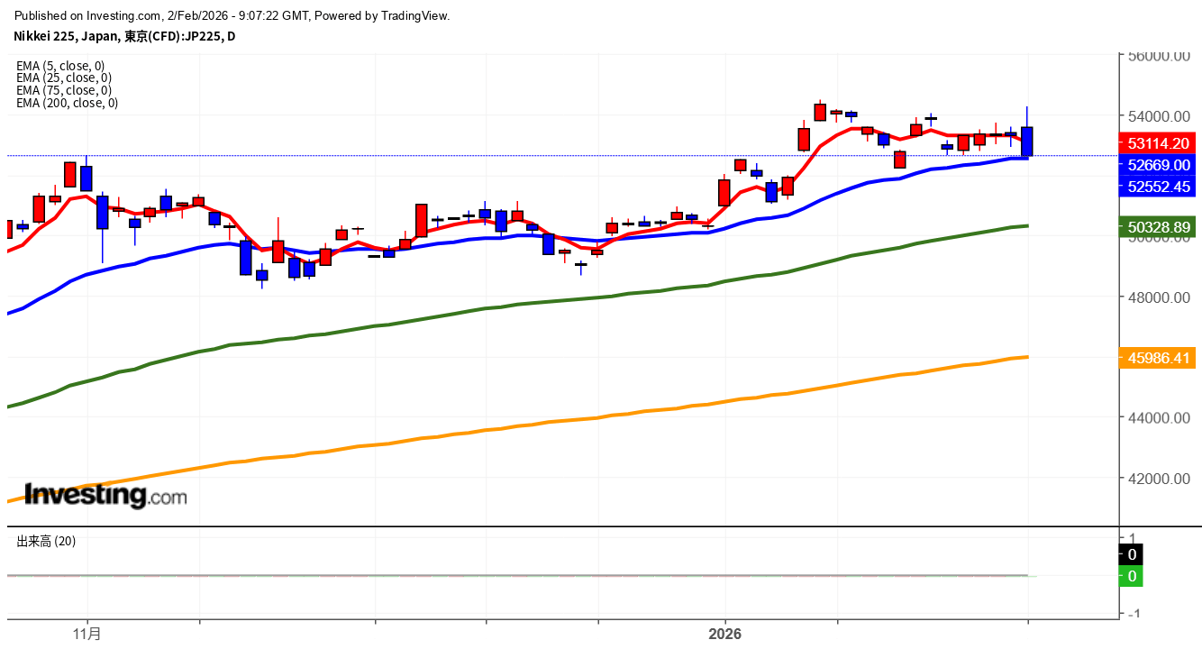1202x649 pixels.
Task: Click the green 50328.89 EMA price tag
Action: 1157,227
